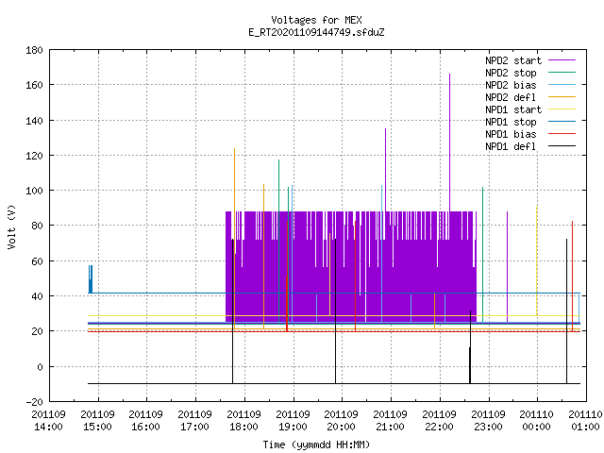Click the '201109 22:00' time axis label
604x453 pixels.
[439, 421]
